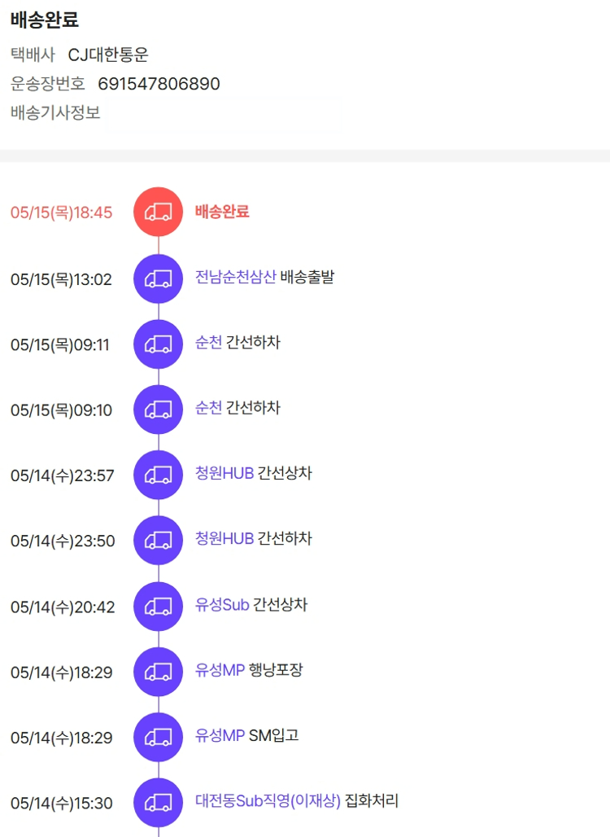Select tracking number 691547806890
This screenshot has height=837, width=610.
(x=159, y=84)
